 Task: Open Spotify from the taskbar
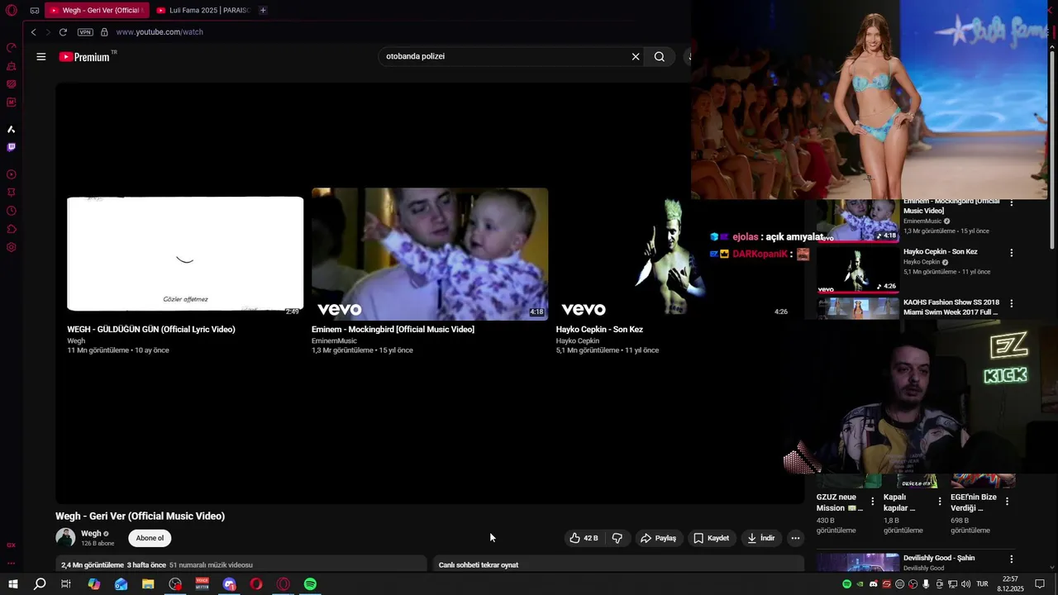(x=310, y=584)
